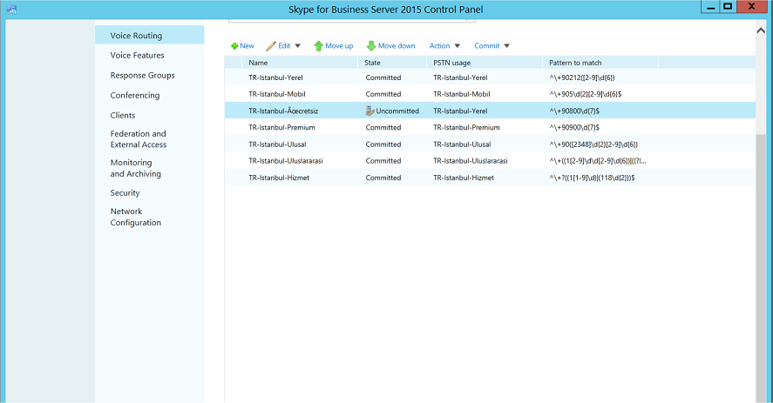This screenshot has width=773, height=403.
Task: Sort the list by Name column header
Action: click(x=258, y=63)
